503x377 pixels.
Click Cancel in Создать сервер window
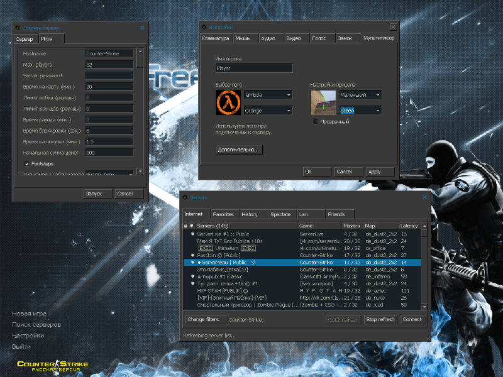129,194
